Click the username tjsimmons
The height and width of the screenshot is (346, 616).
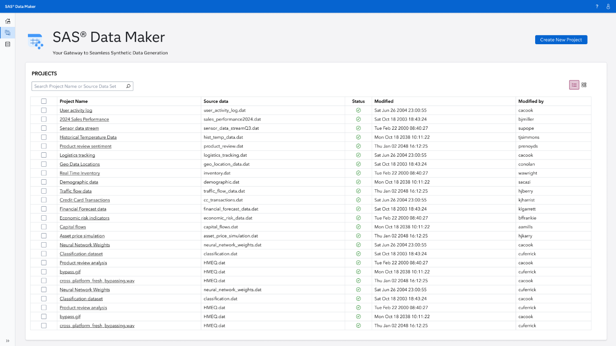tap(529, 137)
